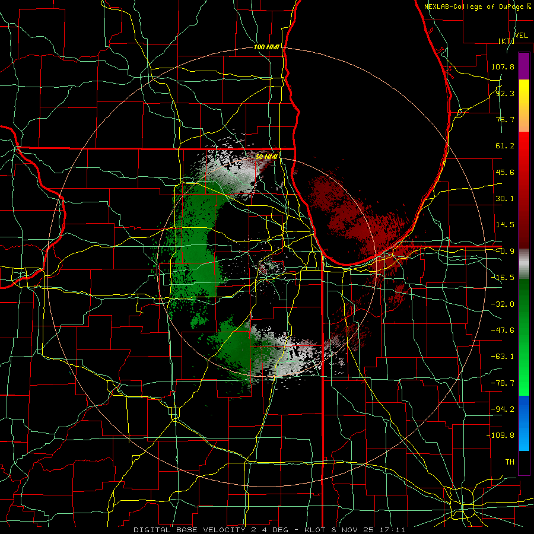This screenshot has width=534, height=534.
Task: Click the 30.1 legend value
Action: [505, 199]
